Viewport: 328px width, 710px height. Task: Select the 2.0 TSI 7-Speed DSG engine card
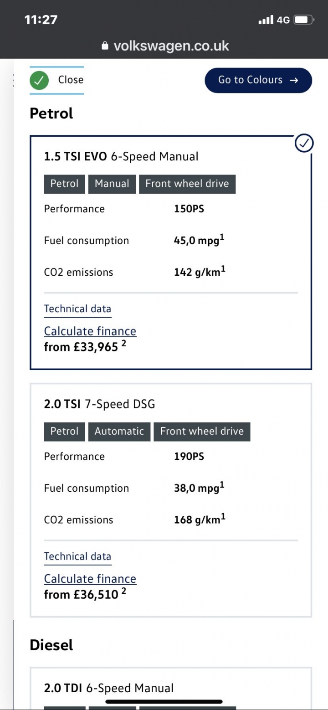[171, 500]
